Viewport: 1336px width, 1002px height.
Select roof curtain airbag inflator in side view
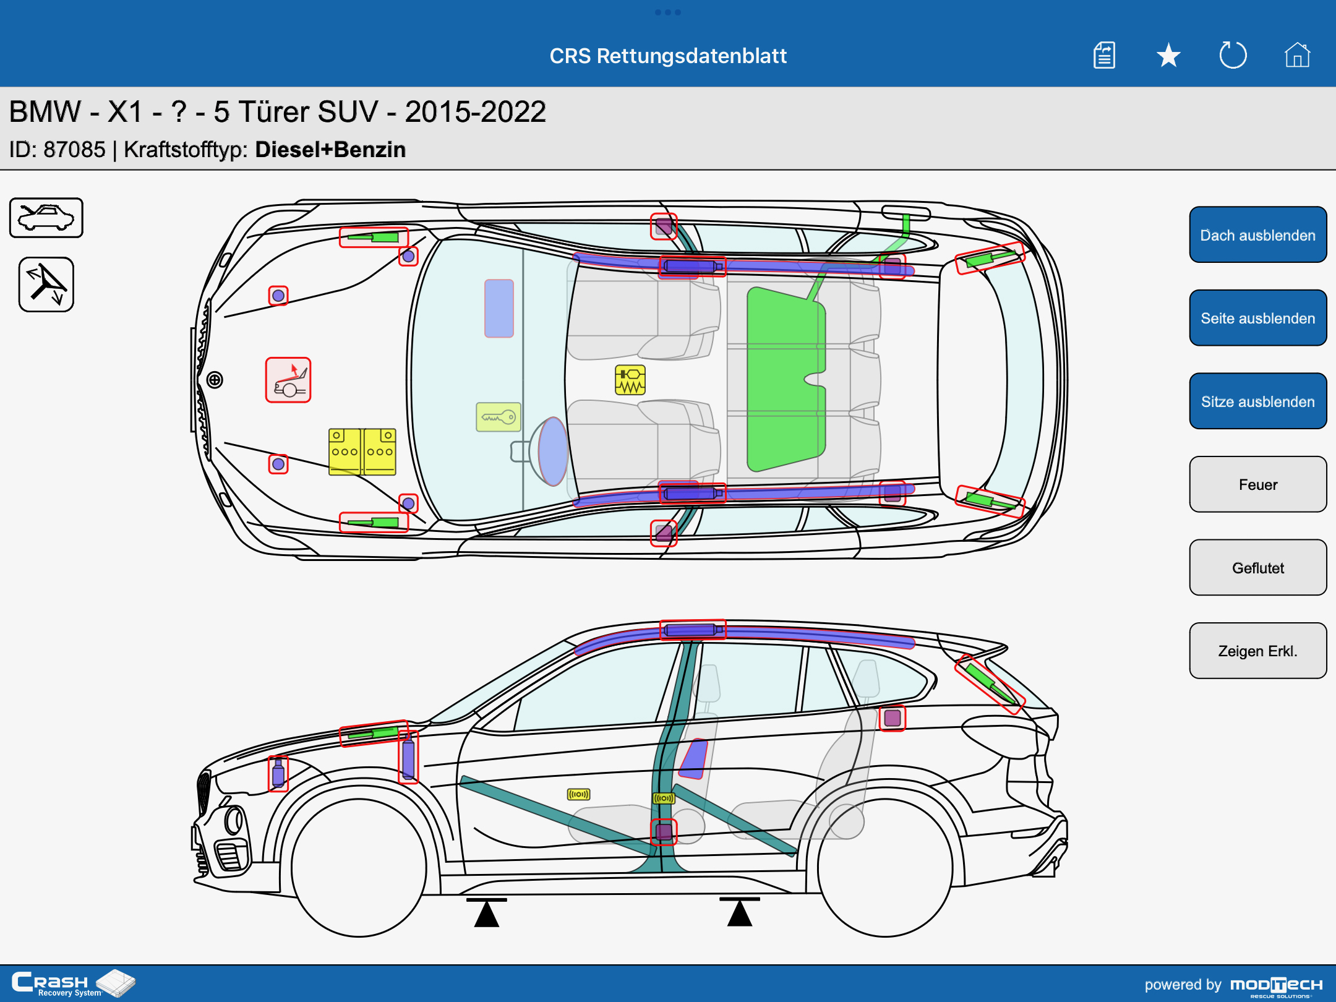(x=693, y=630)
